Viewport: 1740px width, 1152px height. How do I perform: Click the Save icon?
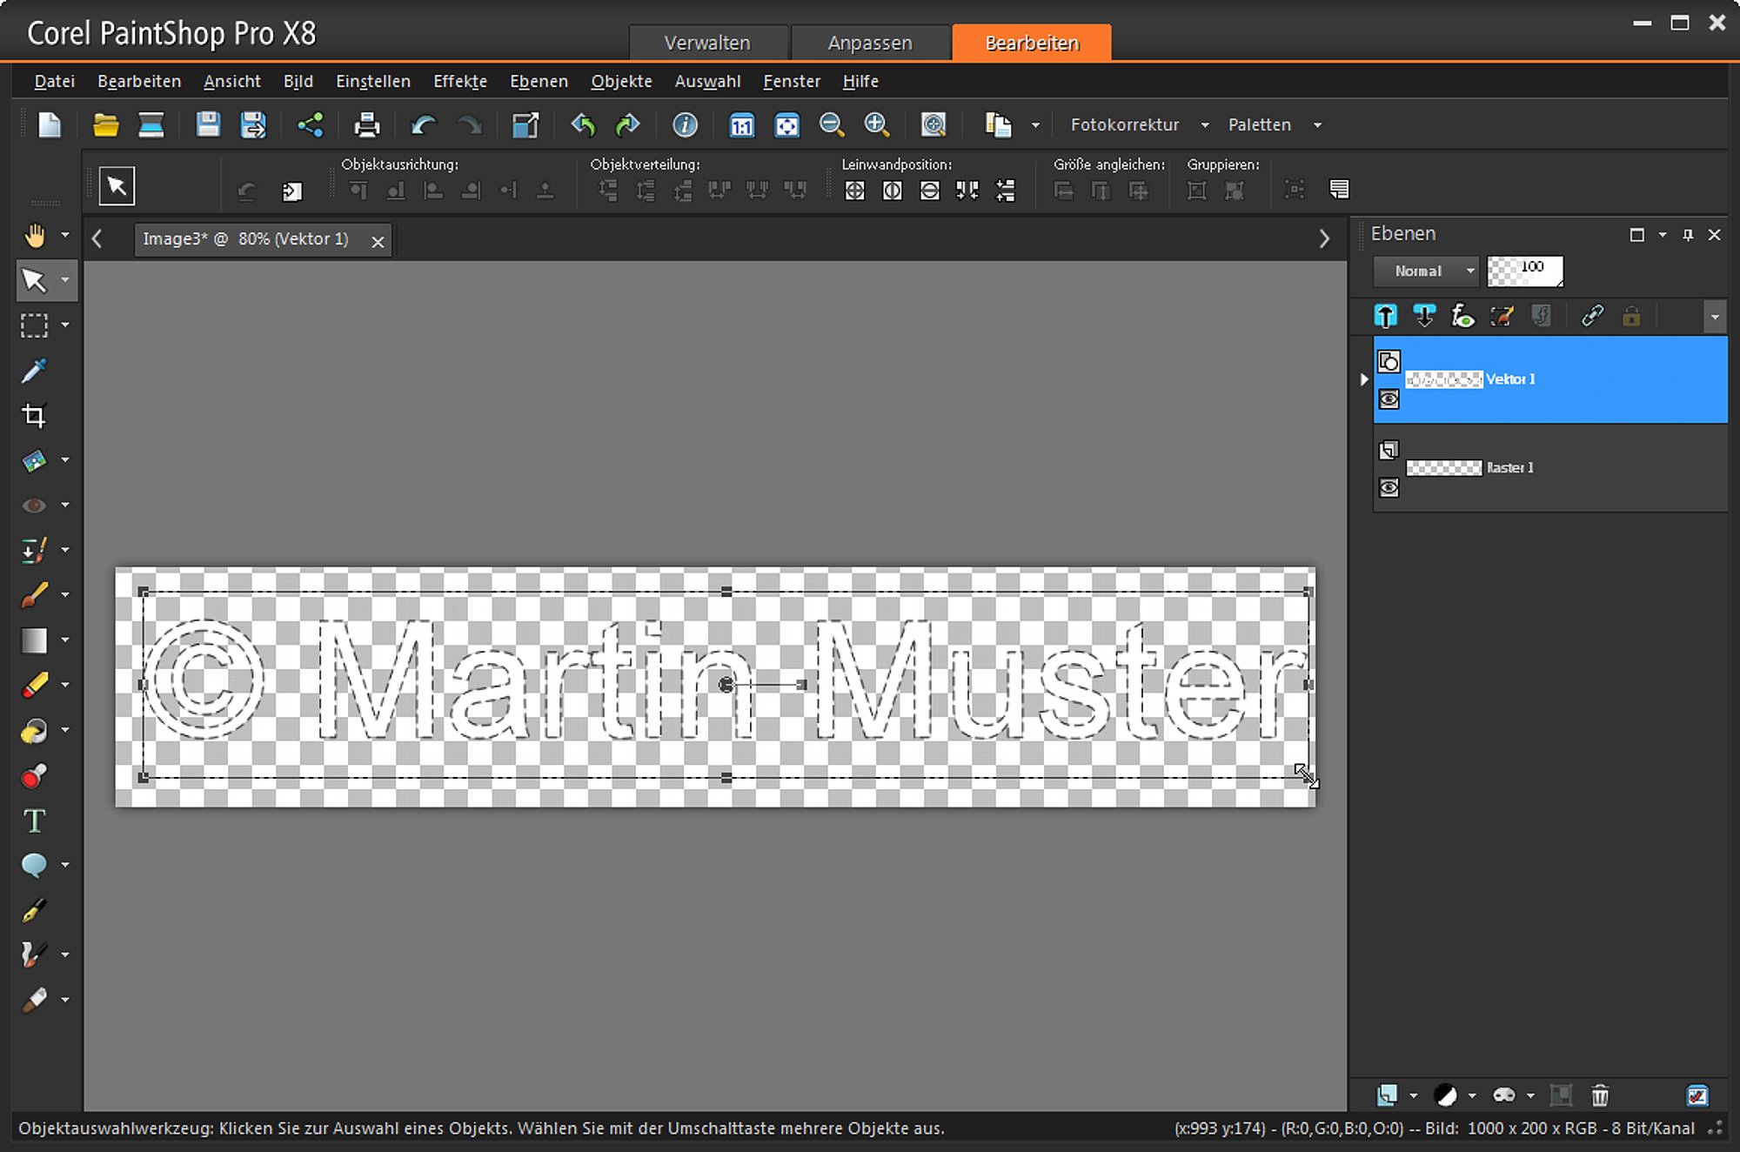[x=208, y=125]
